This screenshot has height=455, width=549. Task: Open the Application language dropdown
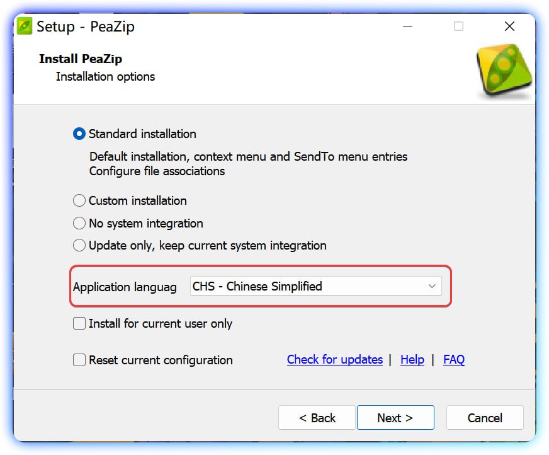pyautogui.click(x=315, y=286)
